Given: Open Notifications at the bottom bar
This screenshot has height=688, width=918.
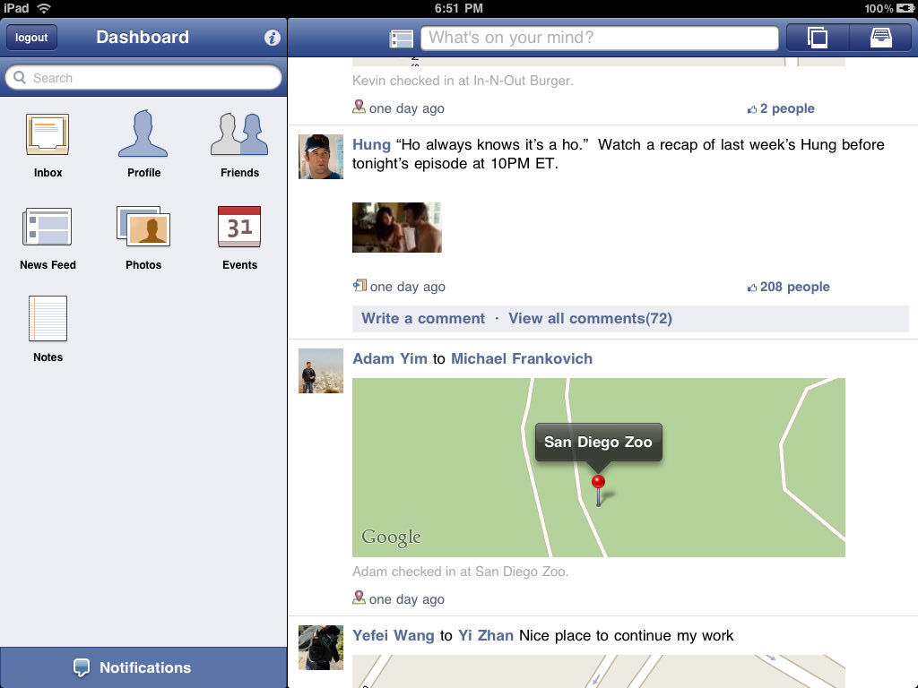Looking at the screenshot, I should coord(143,667).
